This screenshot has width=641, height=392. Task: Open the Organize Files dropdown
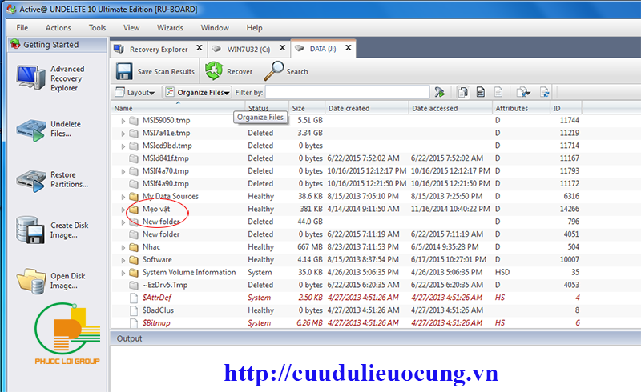click(197, 92)
